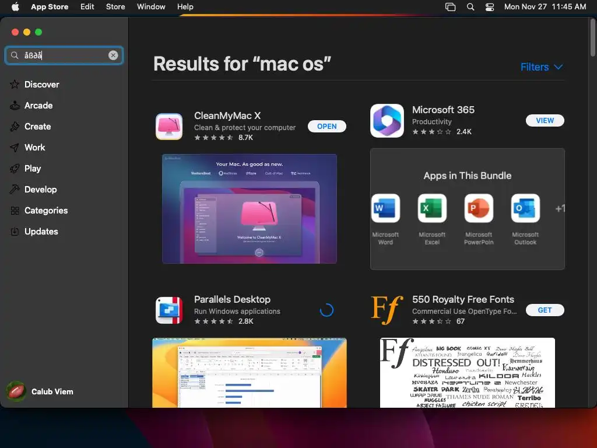Open the Apple menu

15,6
